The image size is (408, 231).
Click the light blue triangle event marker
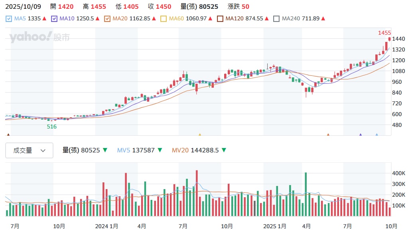[x=376, y=135]
